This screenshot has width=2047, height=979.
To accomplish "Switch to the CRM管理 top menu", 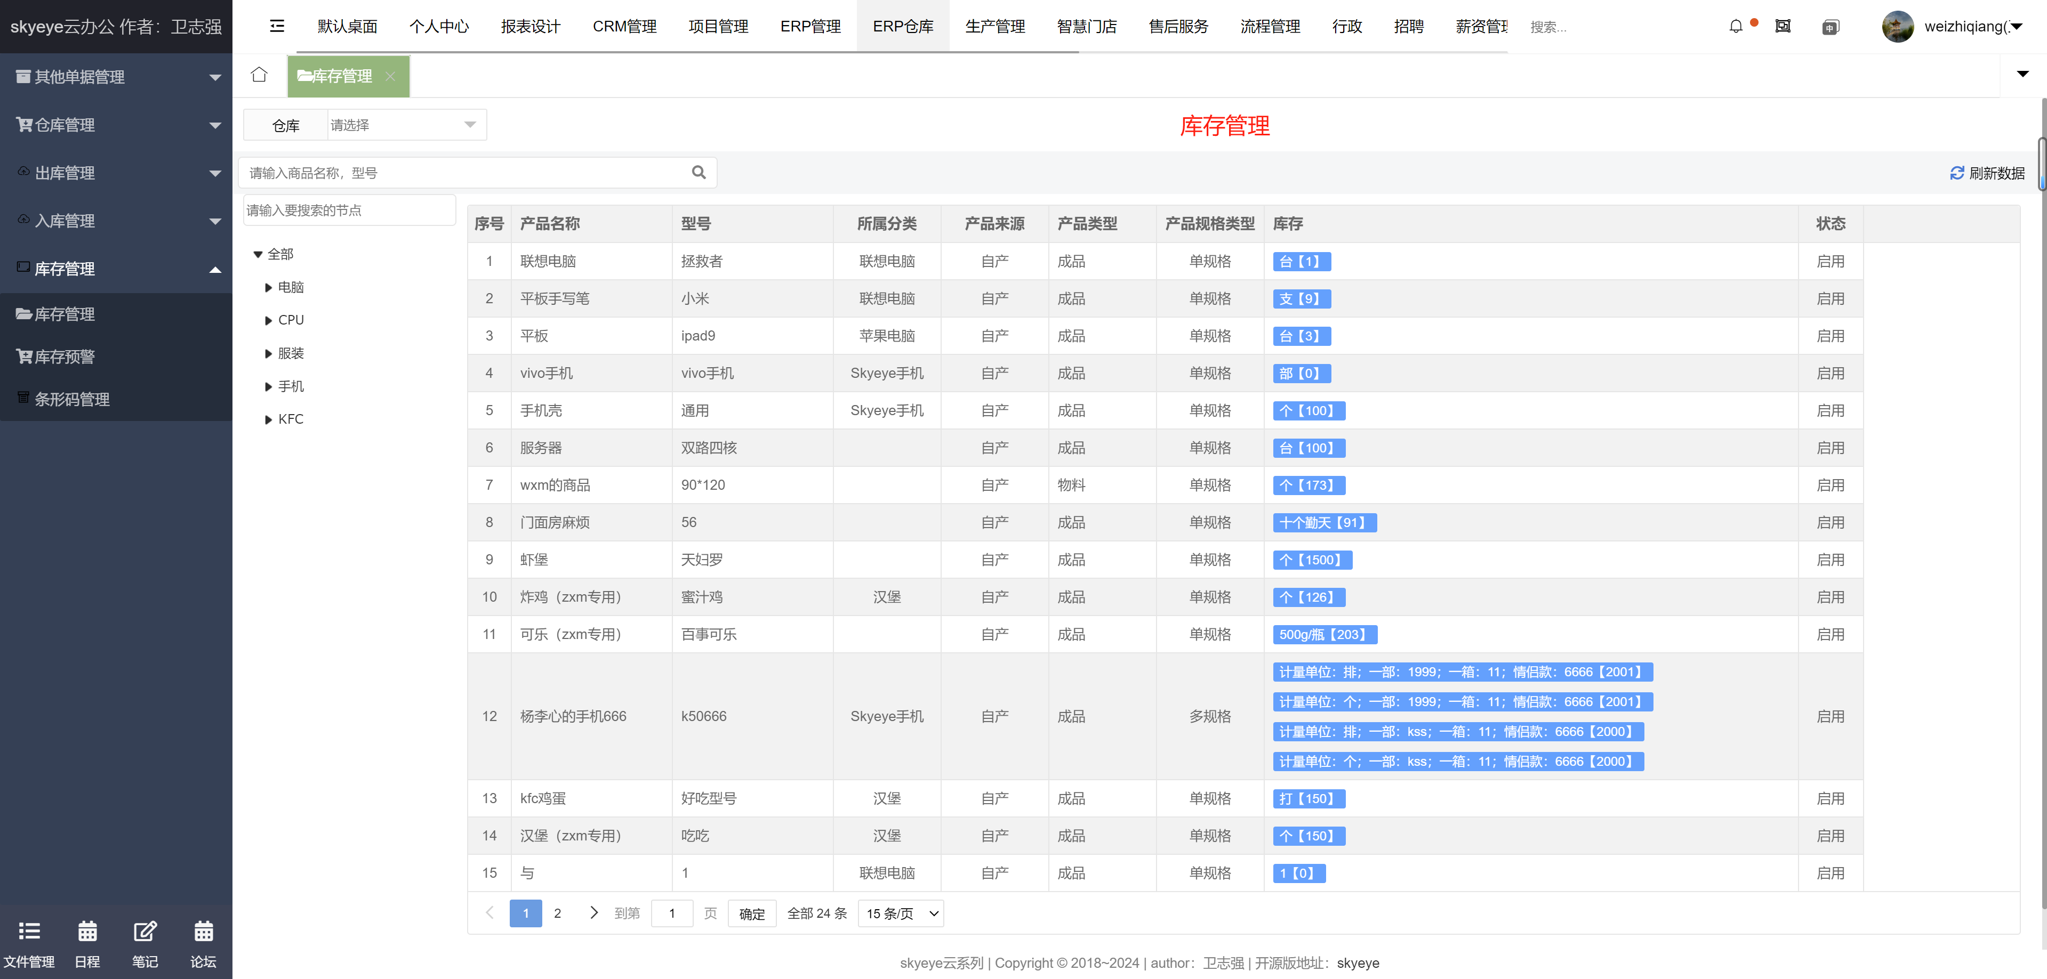I will point(624,26).
